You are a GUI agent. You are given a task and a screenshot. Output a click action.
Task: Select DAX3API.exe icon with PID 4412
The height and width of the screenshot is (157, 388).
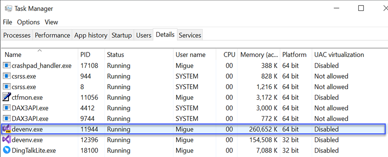pyautogui.click(x=7, y=108)
